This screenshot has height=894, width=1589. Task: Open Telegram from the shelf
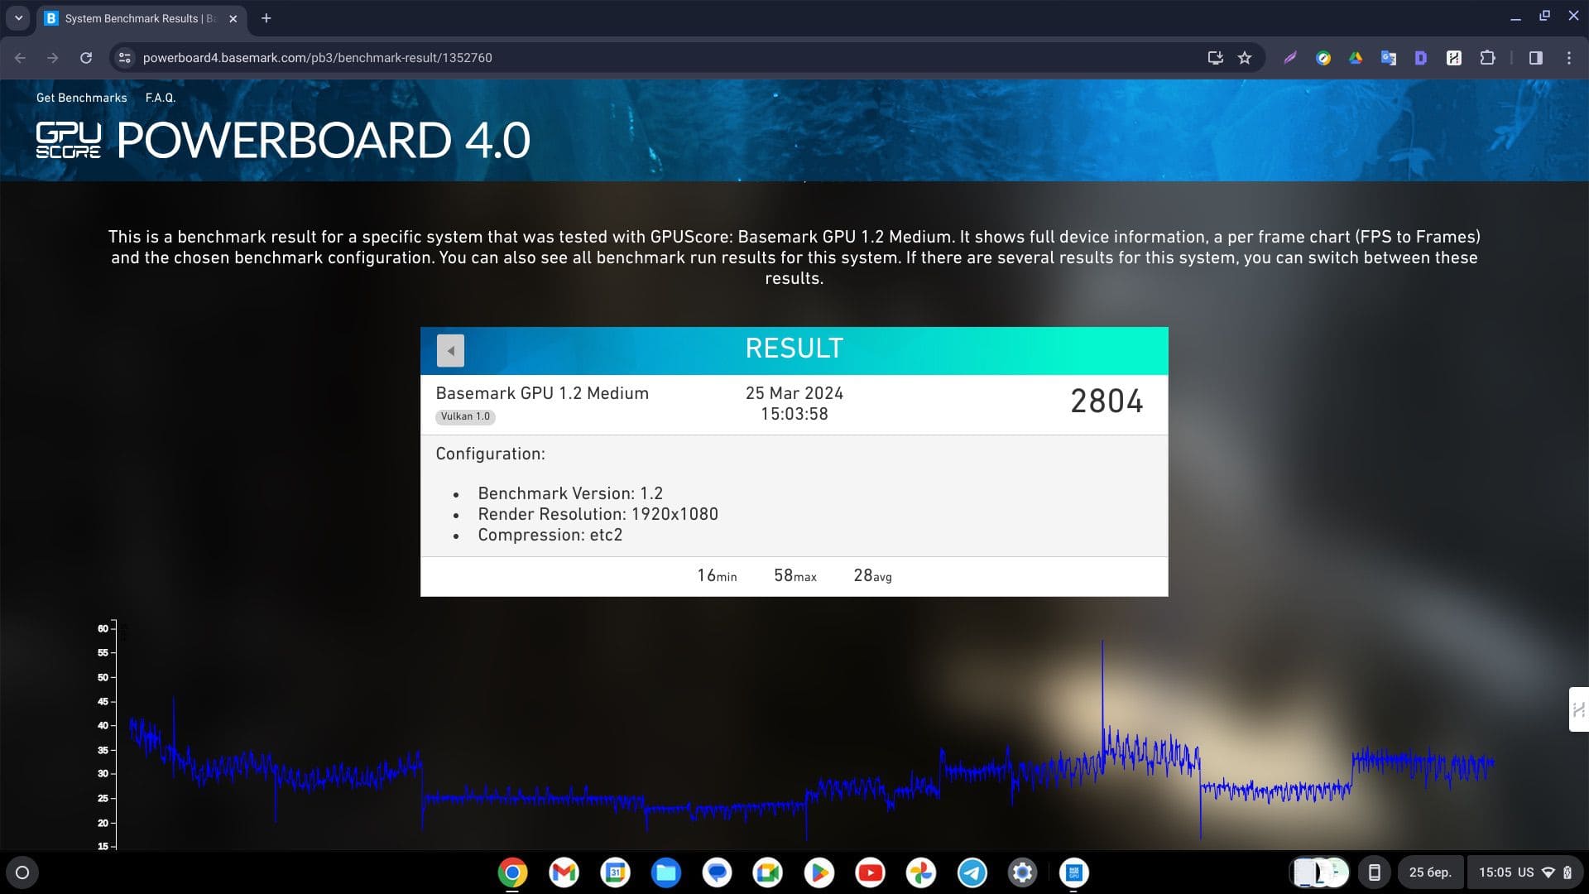click(972, 872)
